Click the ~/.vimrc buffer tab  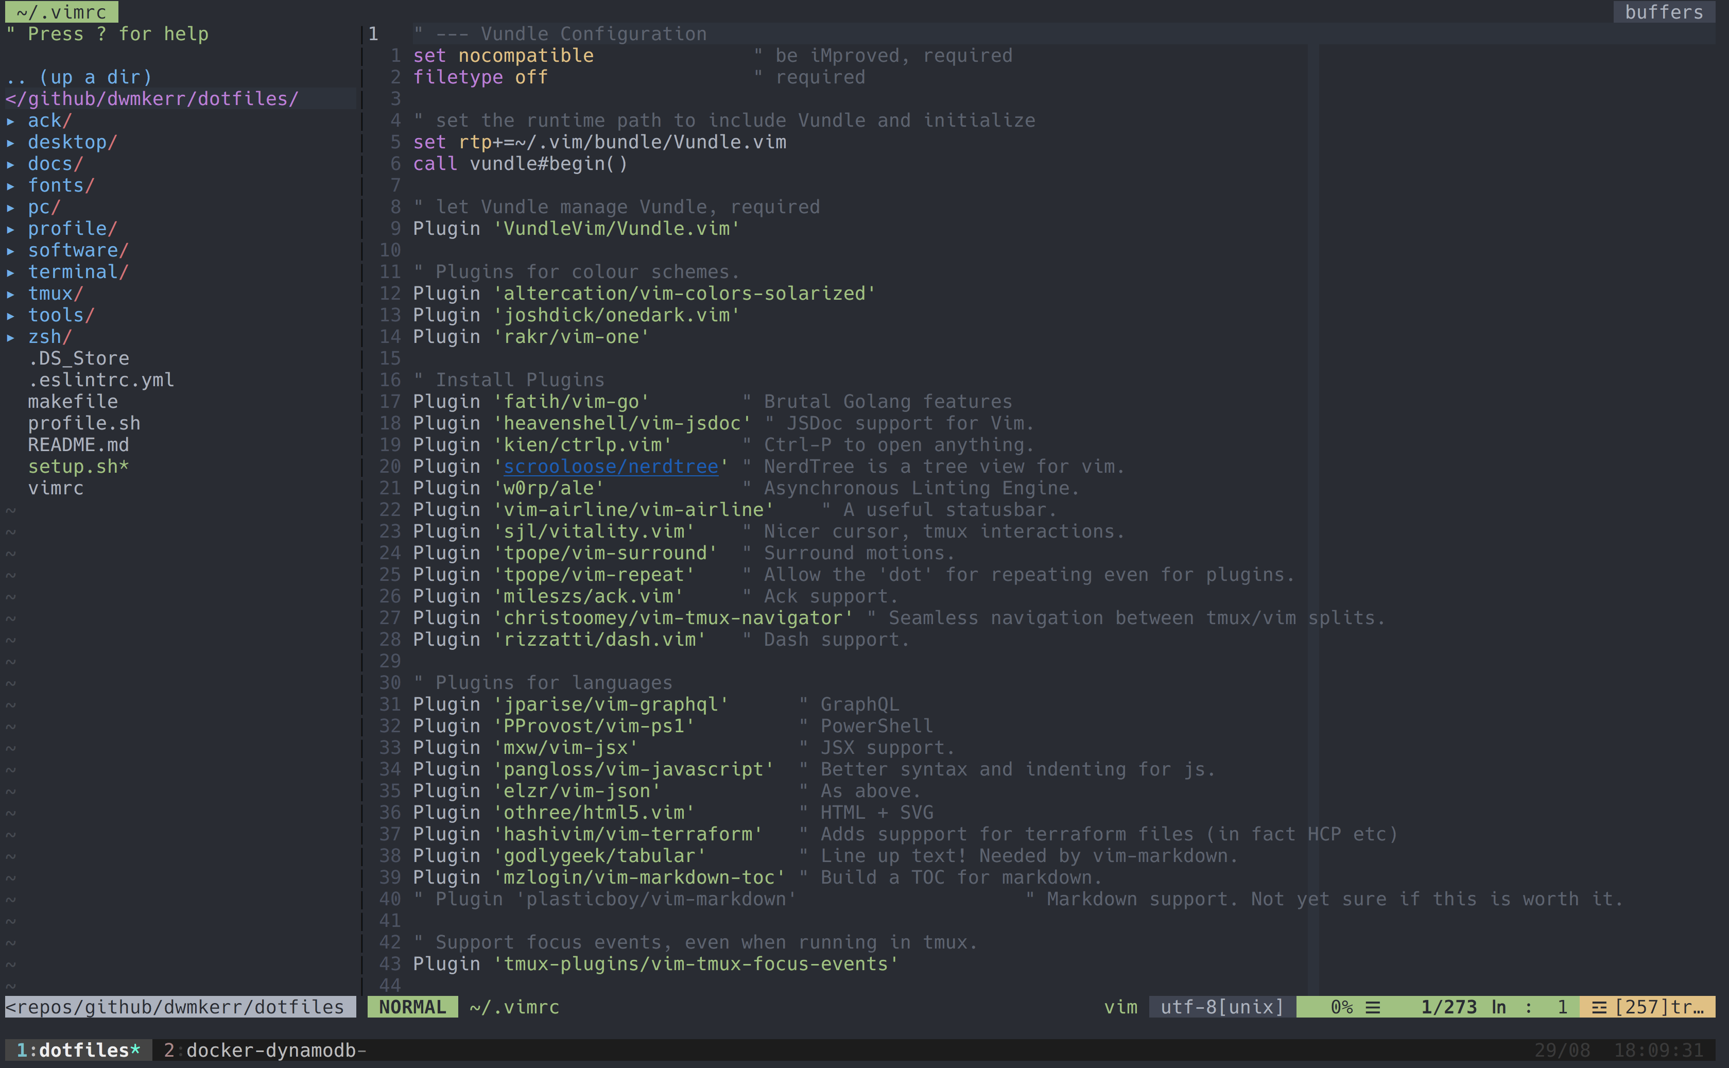coord(61,12)
